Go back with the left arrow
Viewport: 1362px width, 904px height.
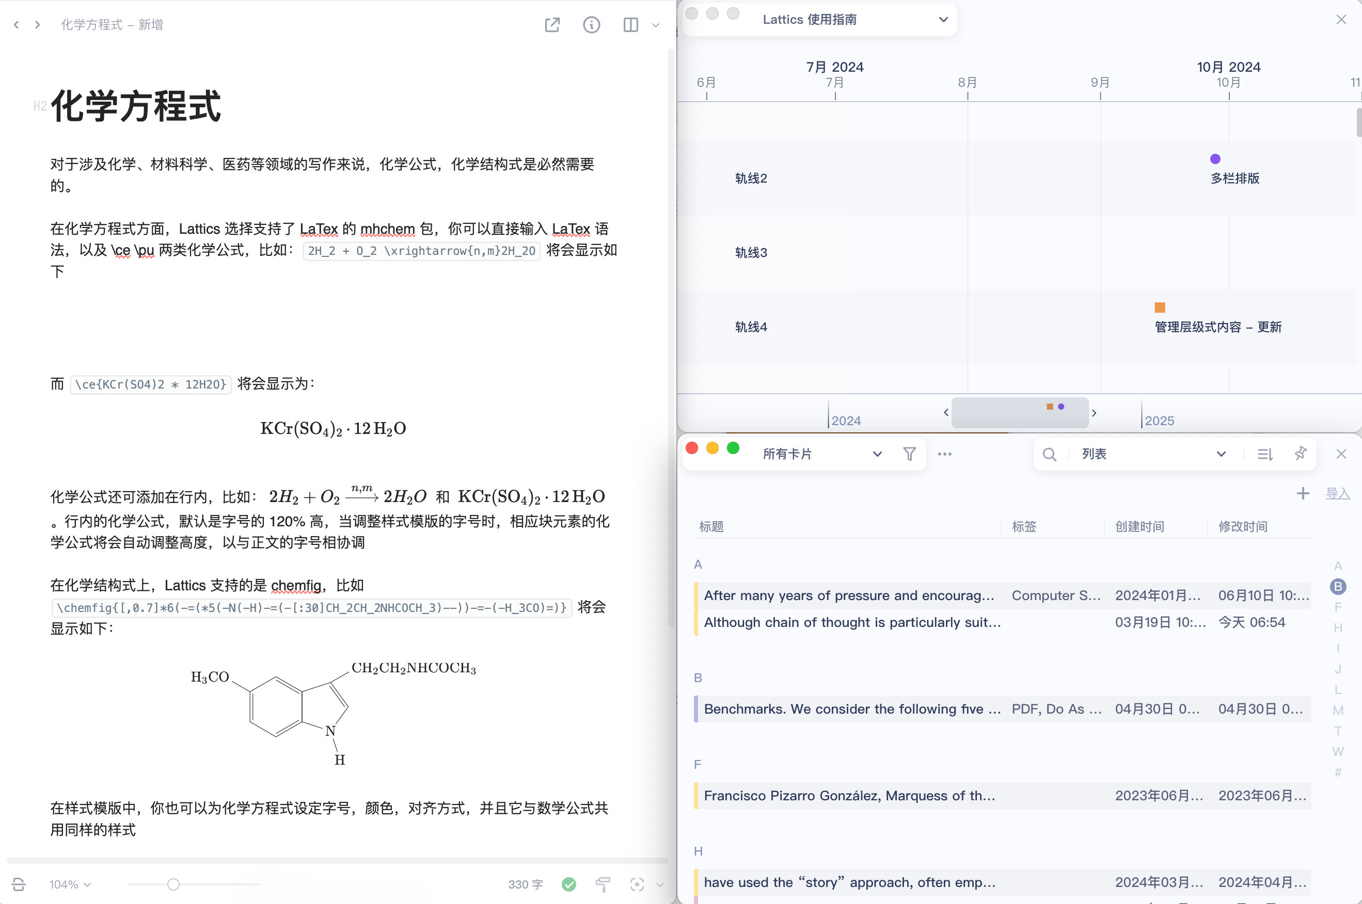(x=16, y=25)
